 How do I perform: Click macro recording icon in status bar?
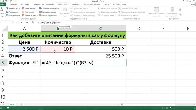point(8,108)
